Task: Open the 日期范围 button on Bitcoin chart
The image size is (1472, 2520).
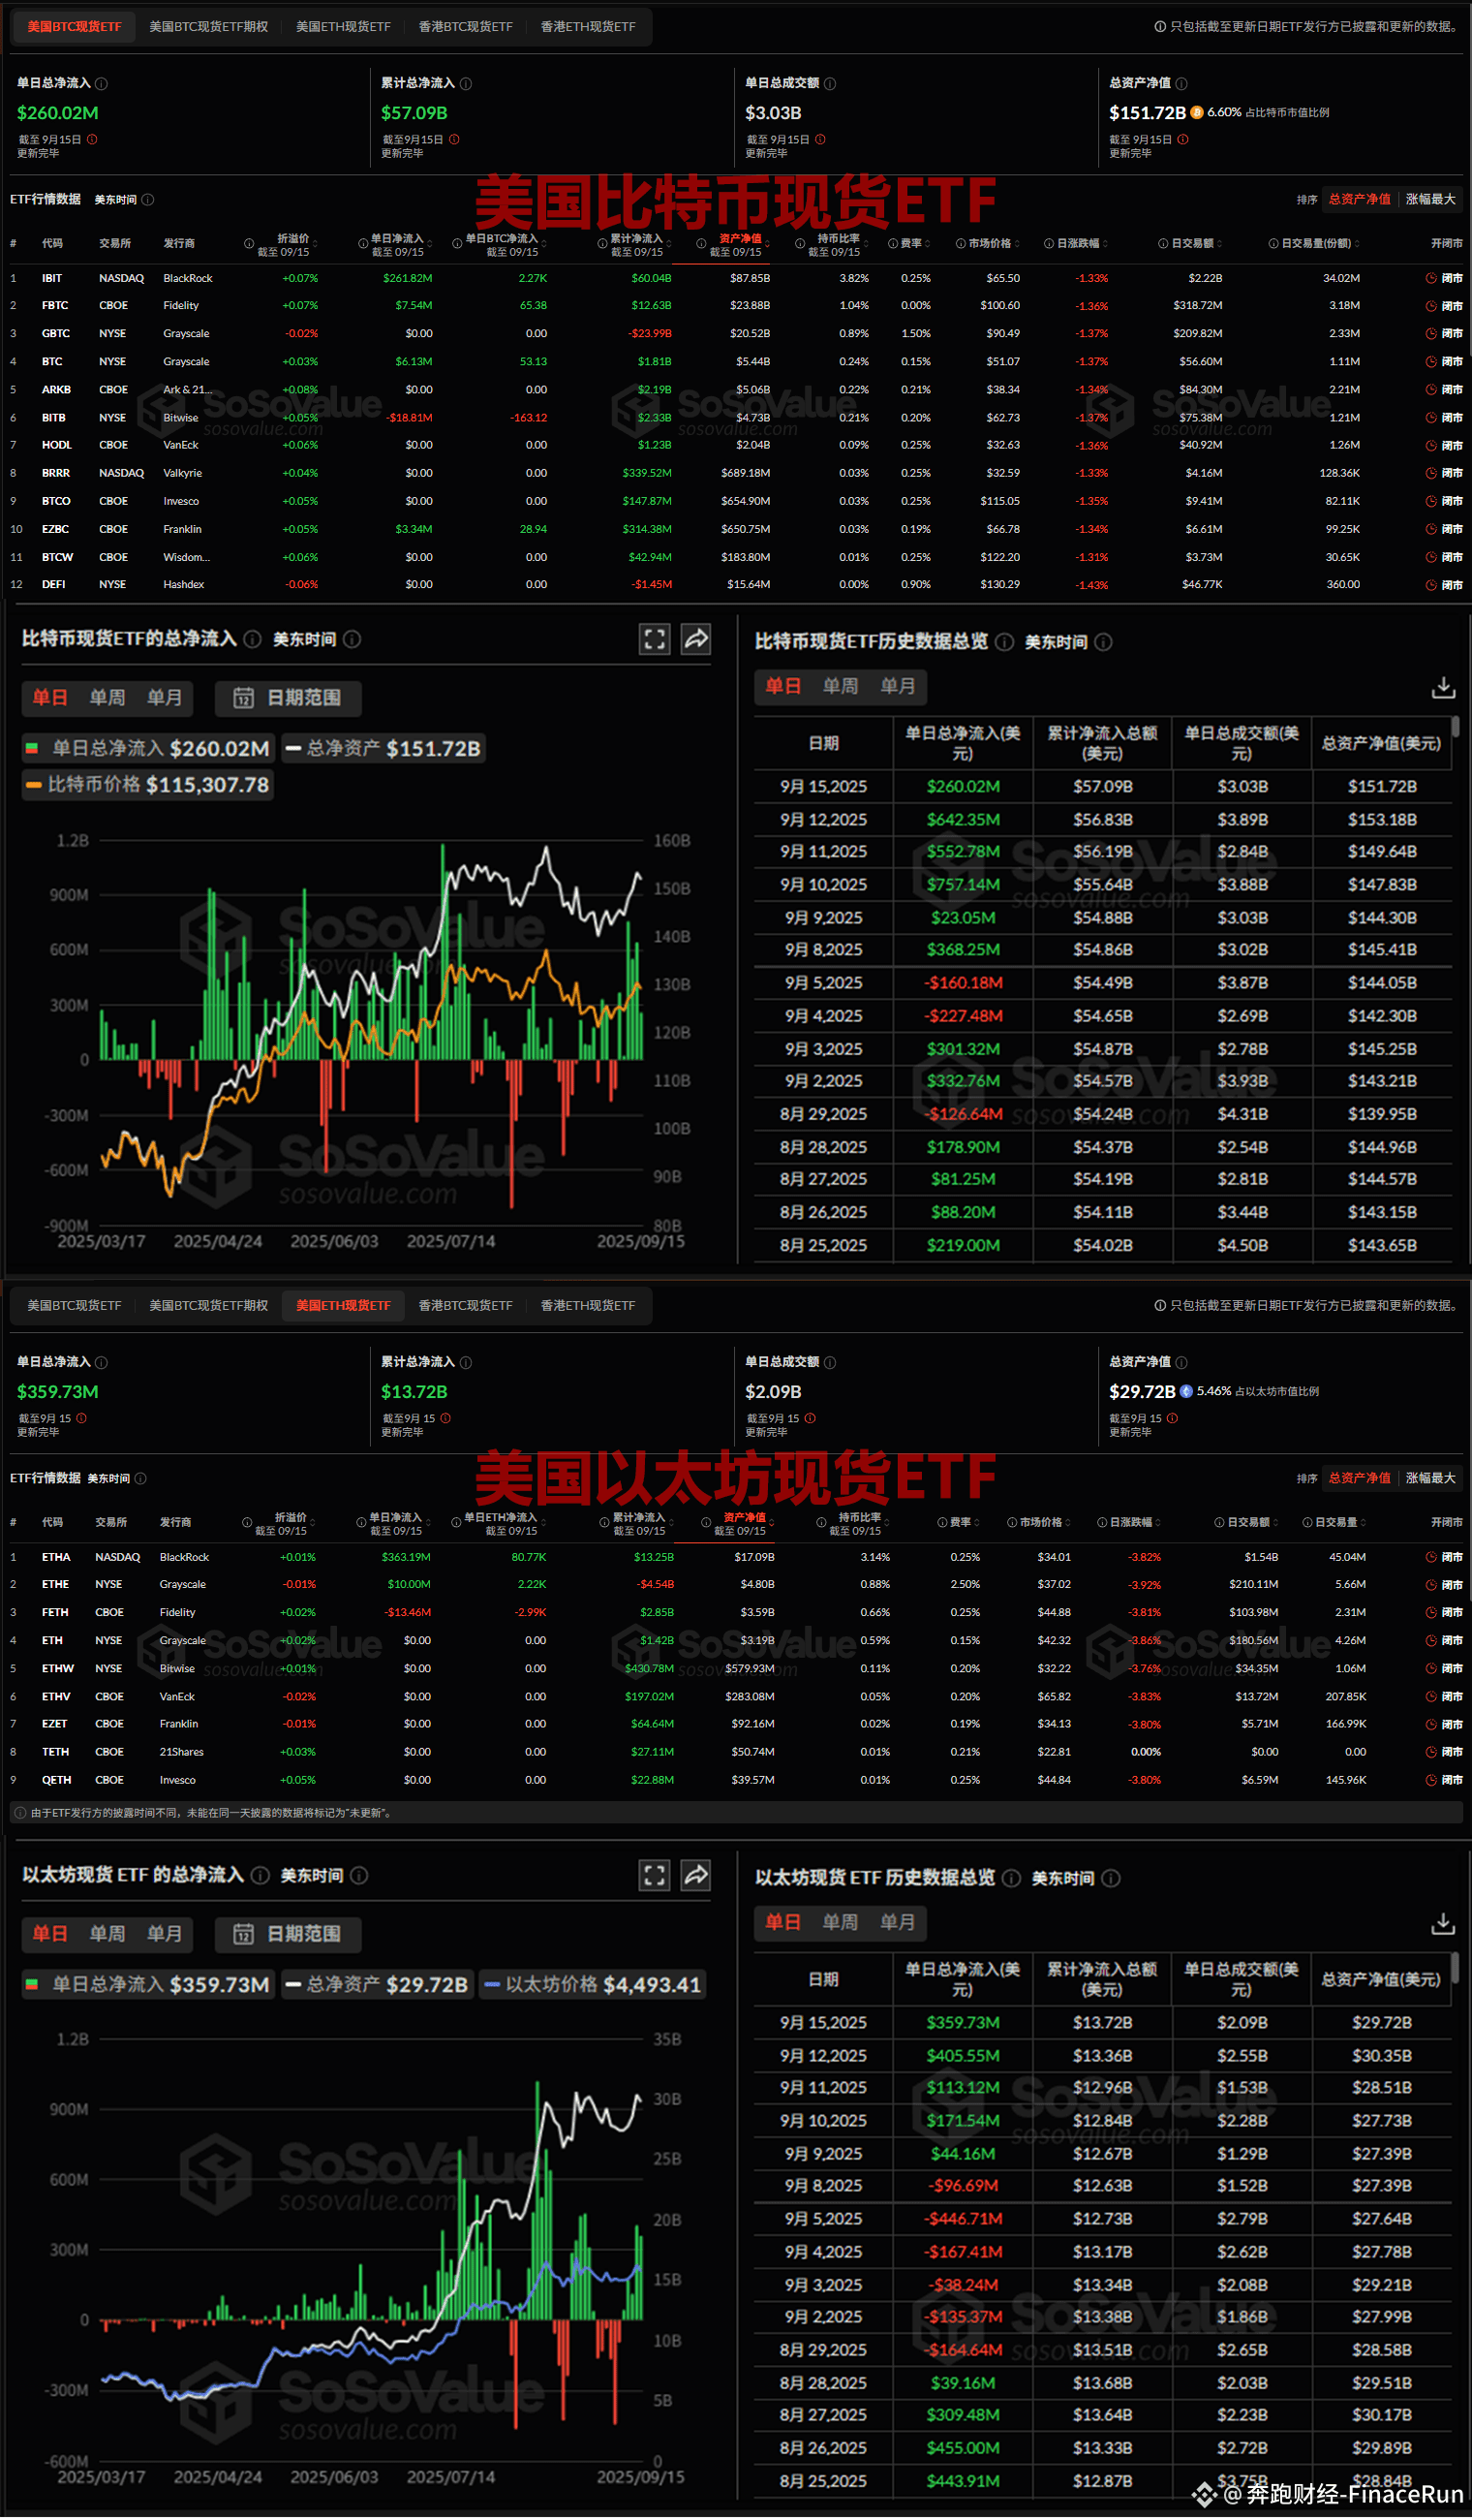Action: click(x=289, y=698)
